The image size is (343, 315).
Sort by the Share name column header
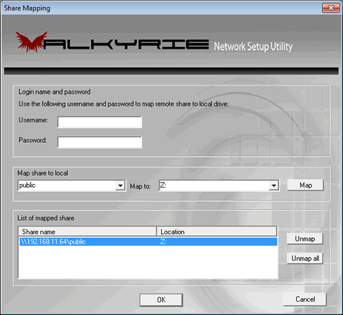[x=87, y=232]
